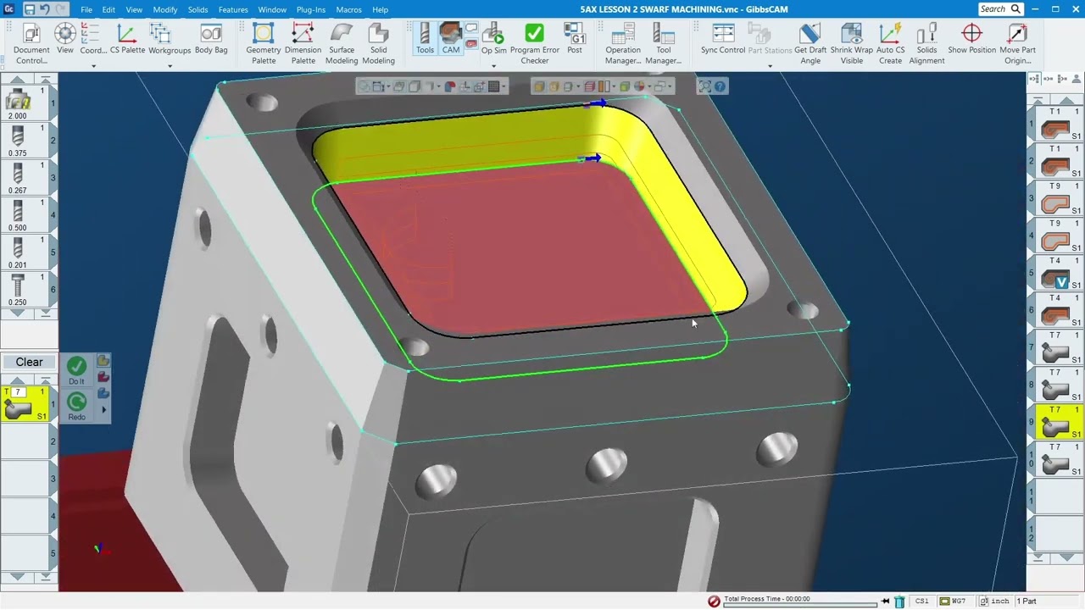Viewport: 1085px width, 610px height.
Task: Open Surface Modeling palette
Action: (x=342, y=44)
